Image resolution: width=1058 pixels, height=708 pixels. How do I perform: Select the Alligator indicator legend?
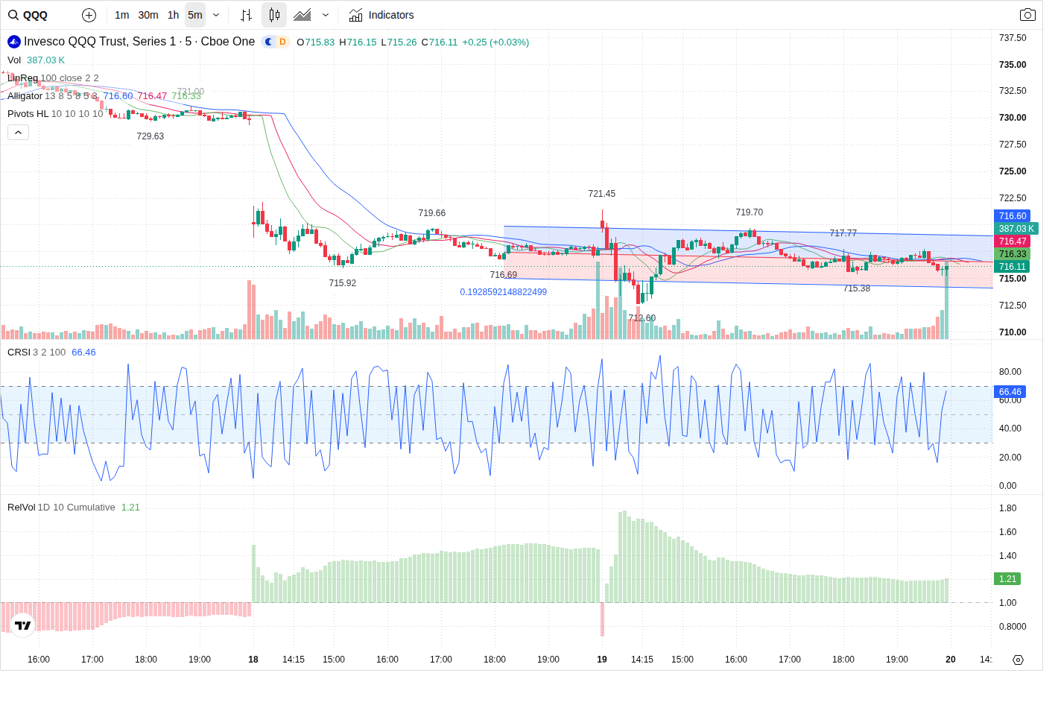point(25,96)
